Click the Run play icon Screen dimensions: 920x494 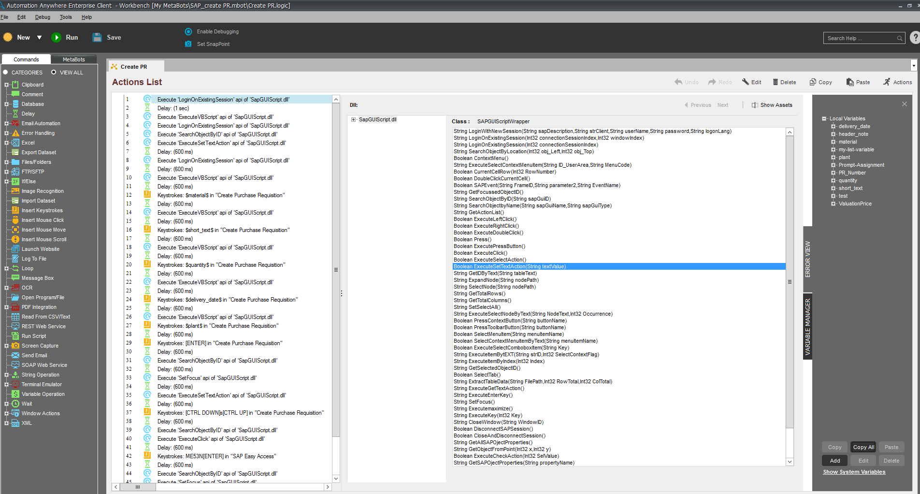57,38
